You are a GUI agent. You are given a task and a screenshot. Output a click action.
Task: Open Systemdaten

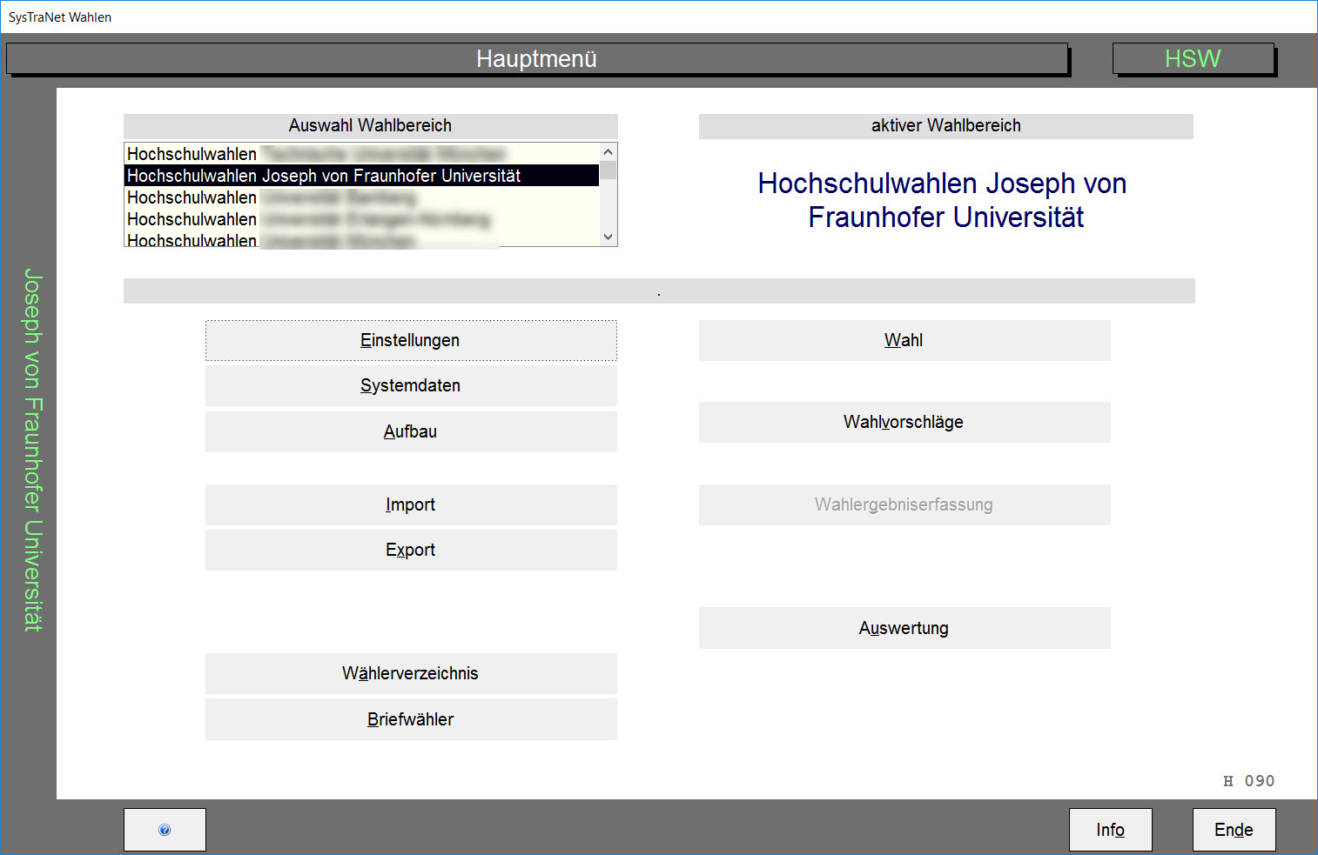(x=411, y=385)
